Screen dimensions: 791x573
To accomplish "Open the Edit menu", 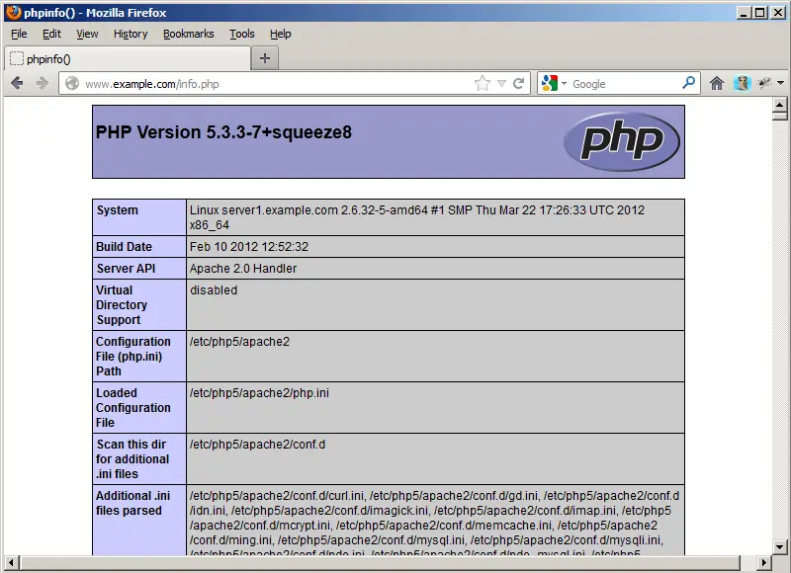I will tap(51, 34).
